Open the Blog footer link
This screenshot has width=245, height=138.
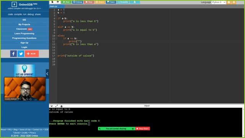coord(15,130)
